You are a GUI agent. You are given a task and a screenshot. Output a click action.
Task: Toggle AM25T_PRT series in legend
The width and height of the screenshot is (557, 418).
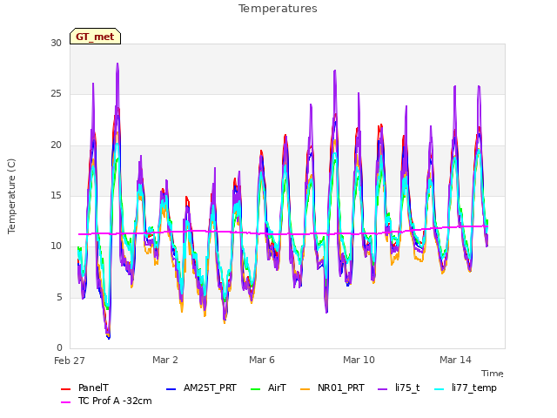point(210,388)
